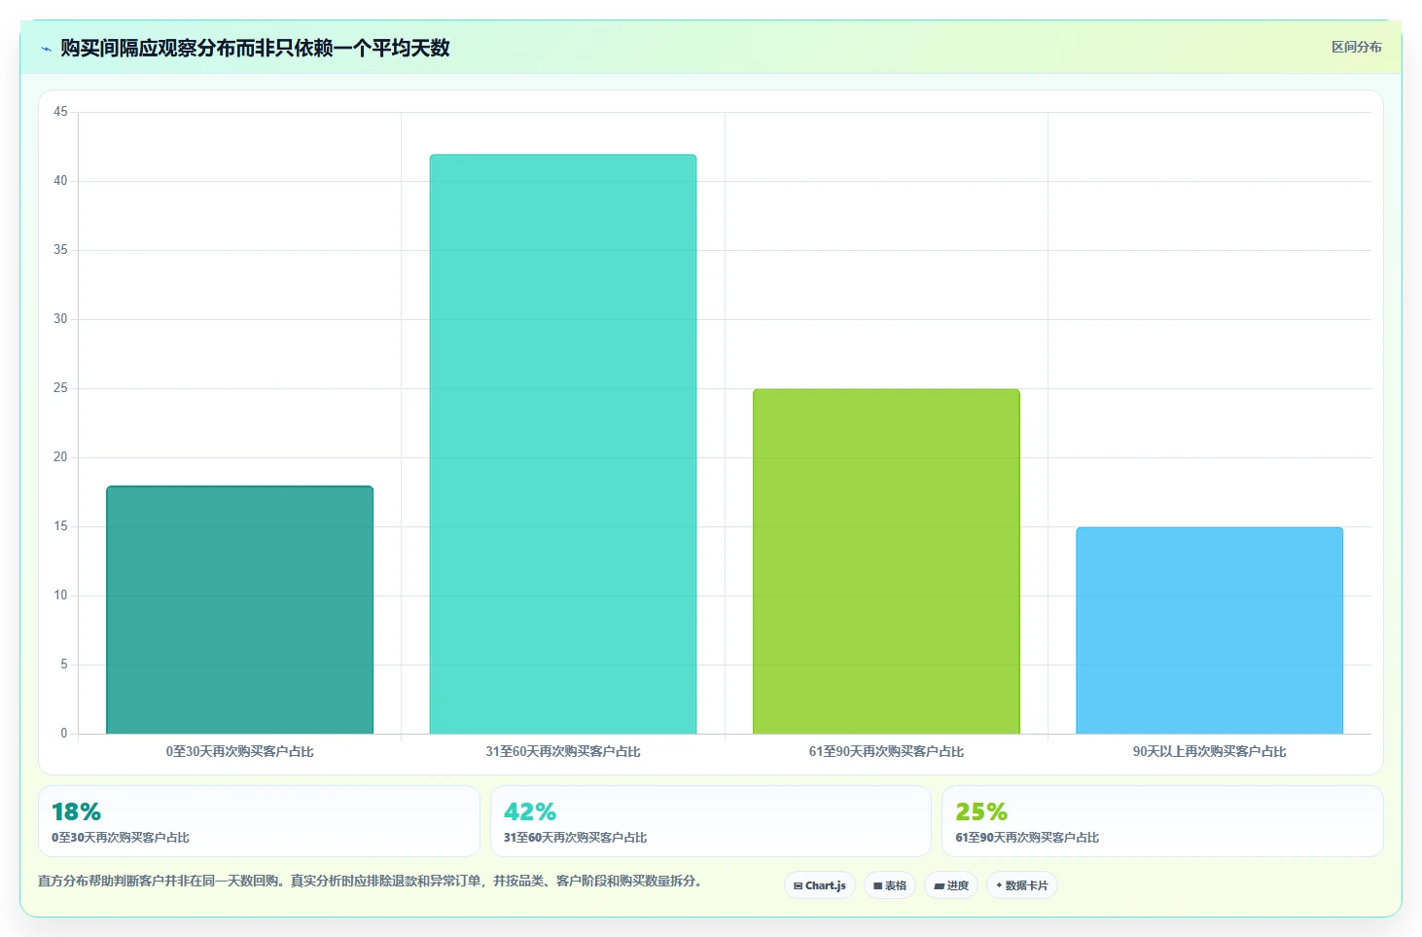This screenshot has height=937, width=1422.
Task: Click the y-axis value 10
Action: pos(60,595)
